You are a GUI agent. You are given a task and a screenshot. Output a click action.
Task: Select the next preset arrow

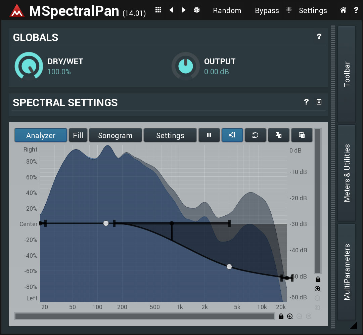183,10
